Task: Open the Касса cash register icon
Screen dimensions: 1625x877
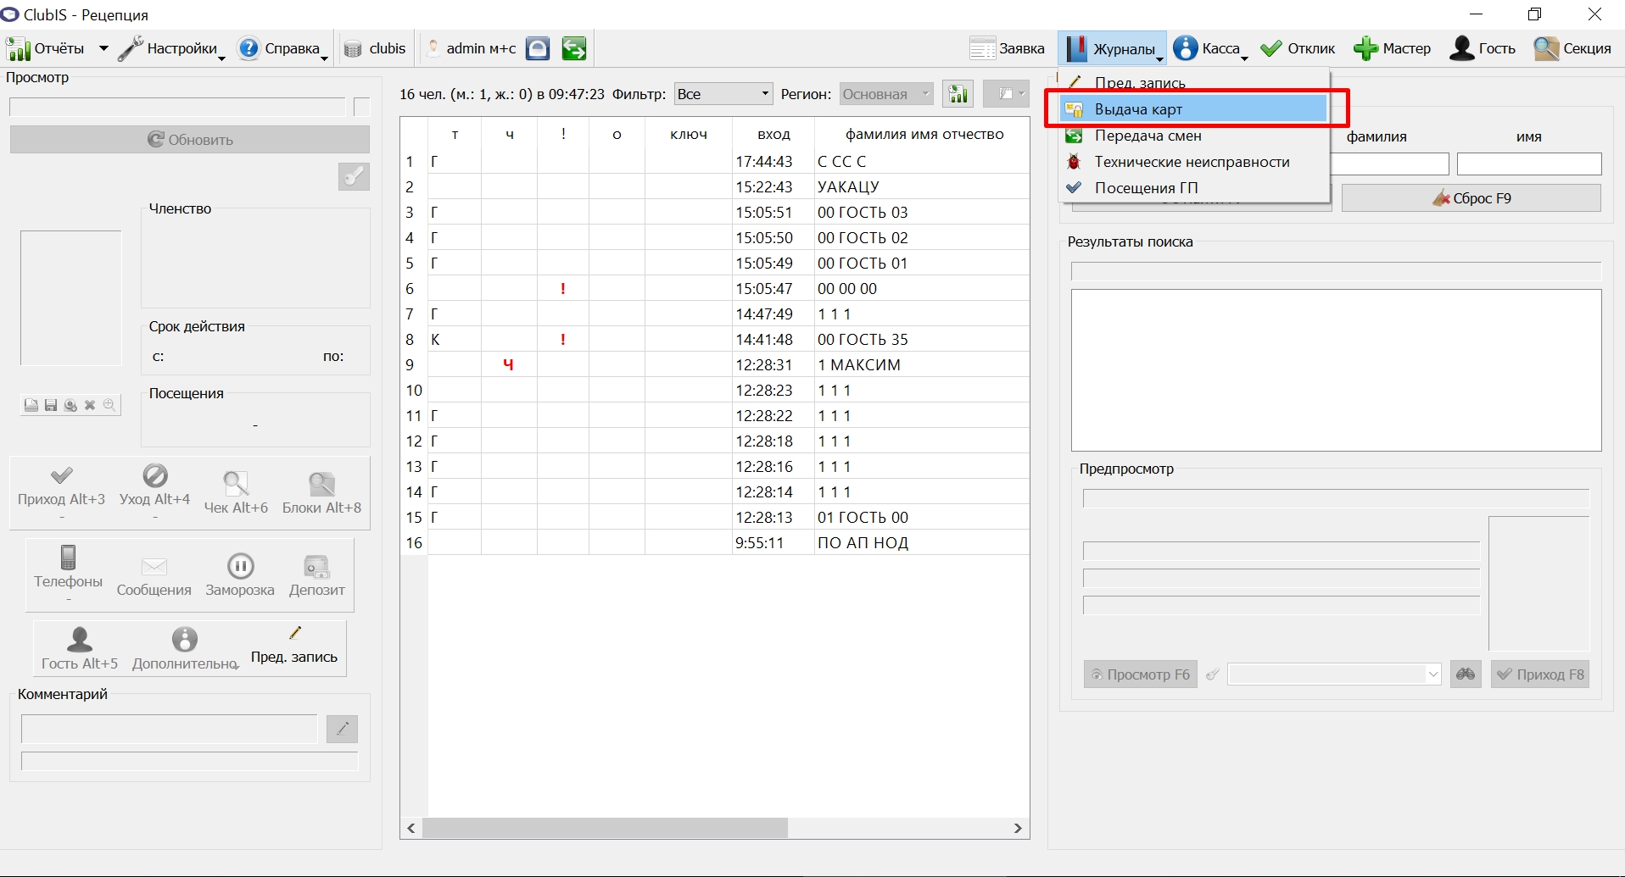Action: [1186, 49]
